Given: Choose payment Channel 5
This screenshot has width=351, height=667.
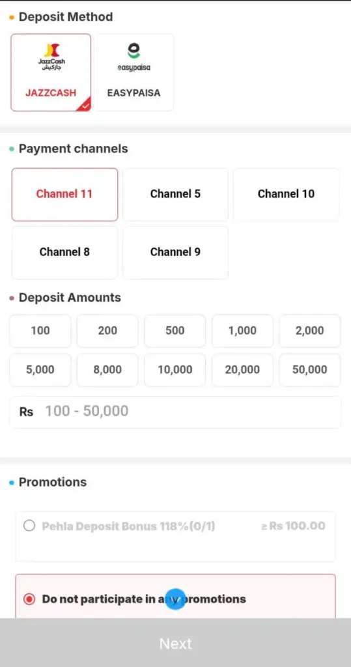Looking at the screenshot, I should tap(175, 194).
